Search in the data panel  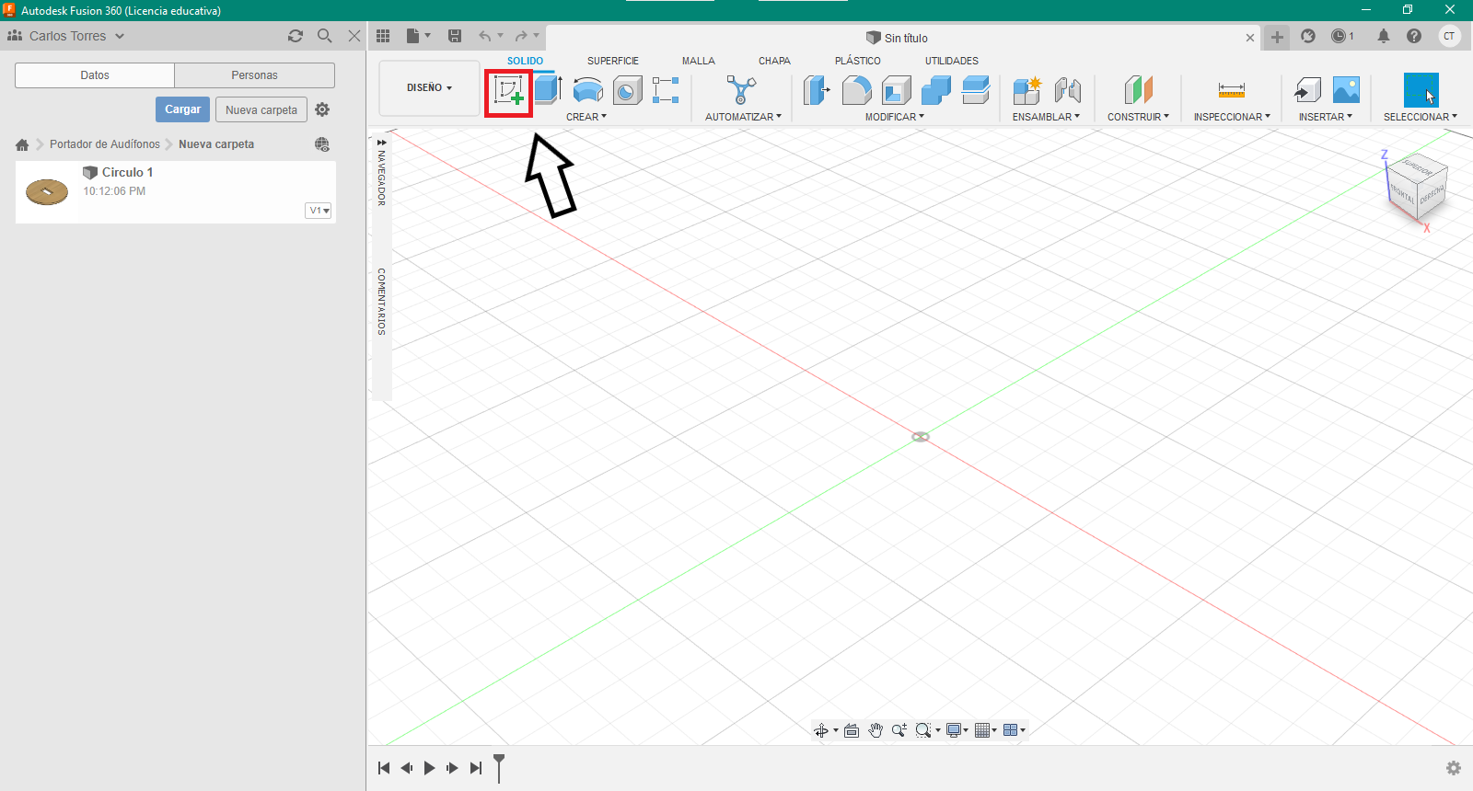point(325,36)
